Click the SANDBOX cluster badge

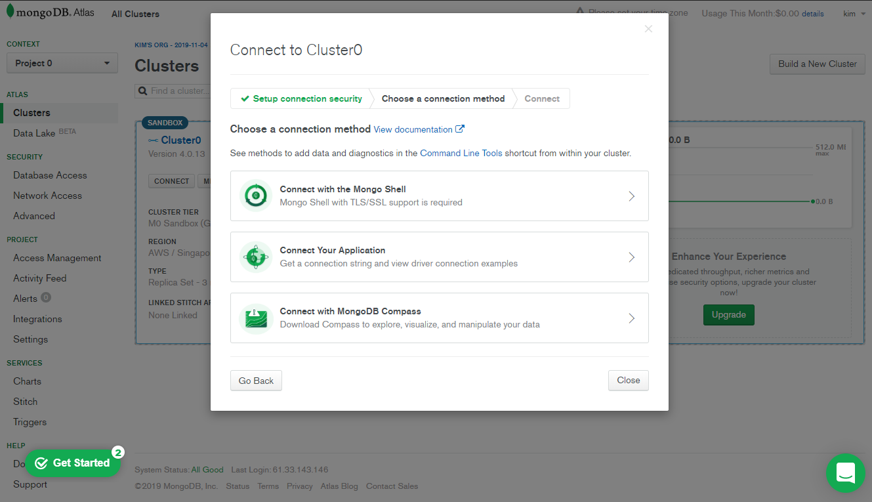click(x=165, y=123)
